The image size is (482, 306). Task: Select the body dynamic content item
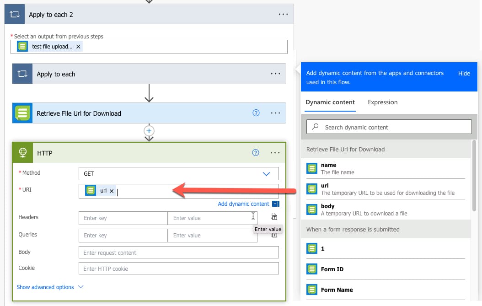click(386, 210)
